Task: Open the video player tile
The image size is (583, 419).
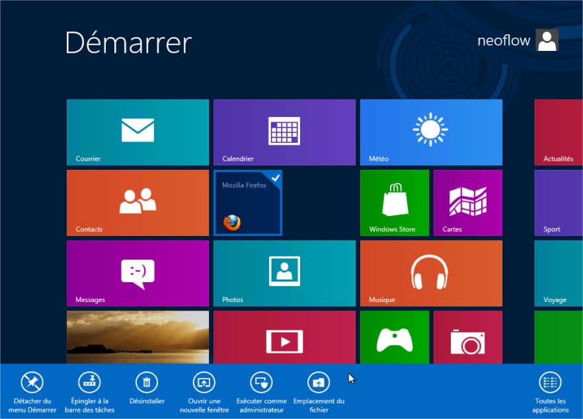Action: 284,337
